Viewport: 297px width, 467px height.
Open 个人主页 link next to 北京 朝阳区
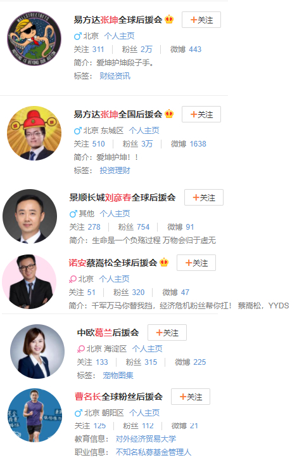144,413
